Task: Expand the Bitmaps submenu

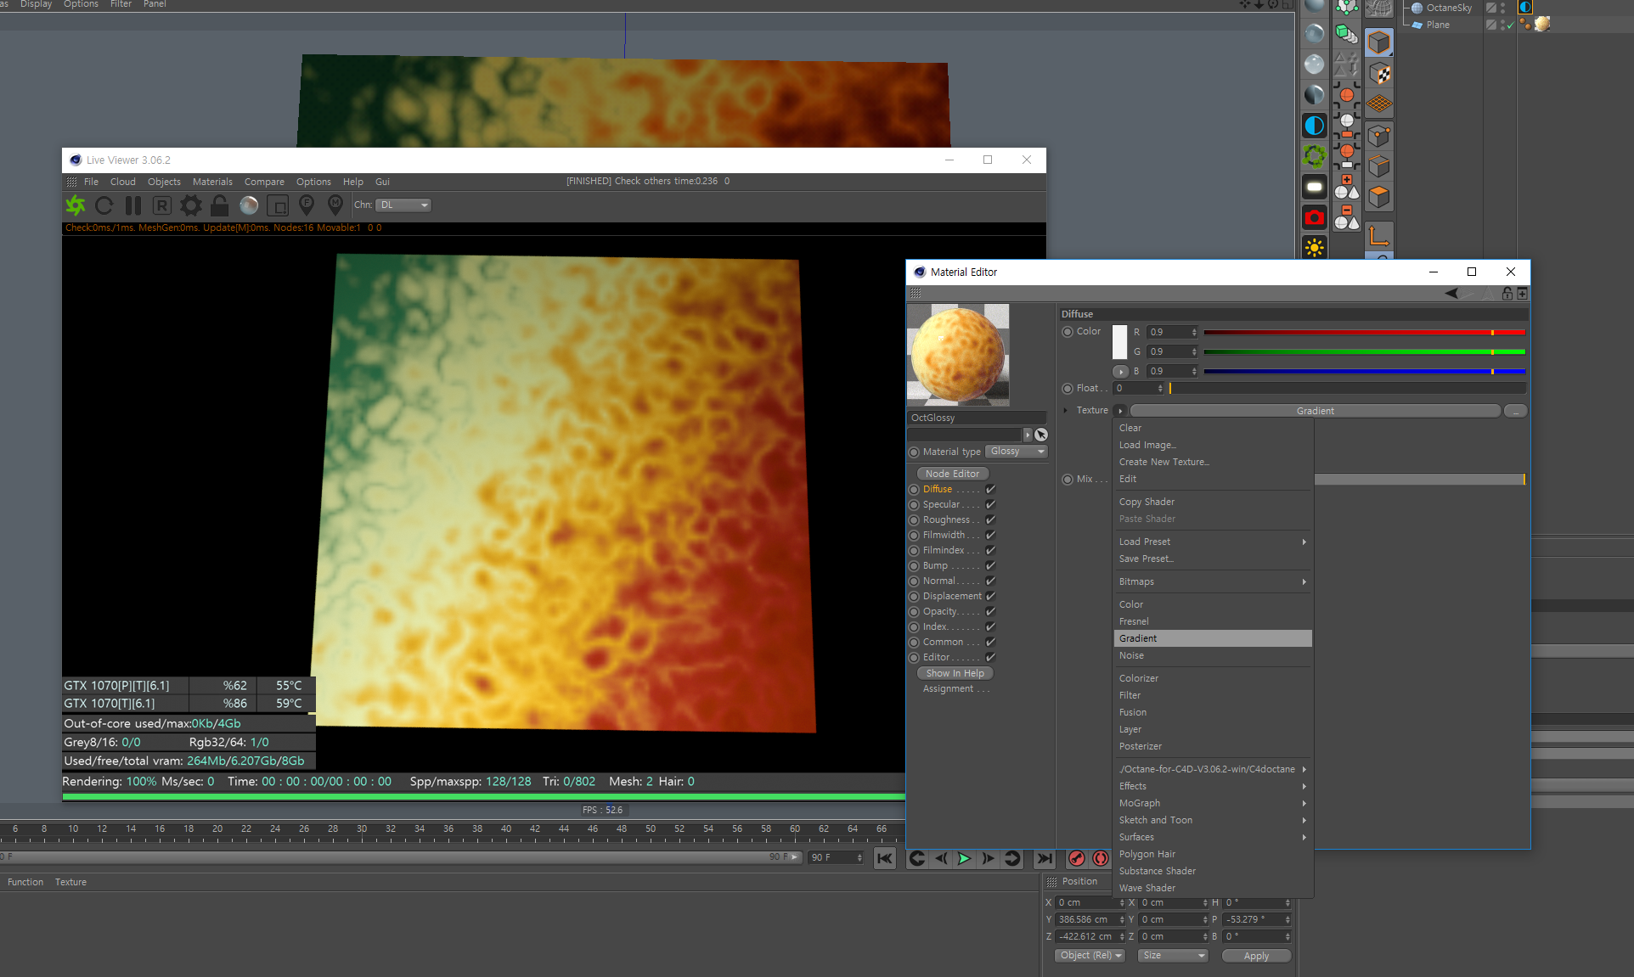Action: (x=1213, y=581)
